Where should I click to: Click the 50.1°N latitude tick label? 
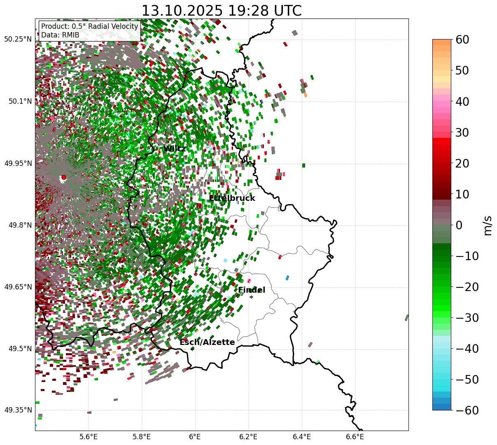pos(20,101)
